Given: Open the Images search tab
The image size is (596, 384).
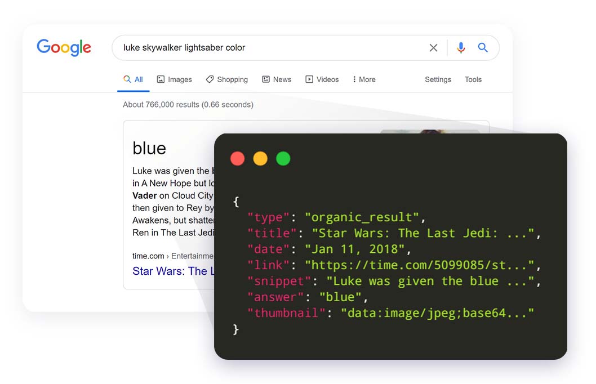Looking at the screenshot, I should (174, 79).
